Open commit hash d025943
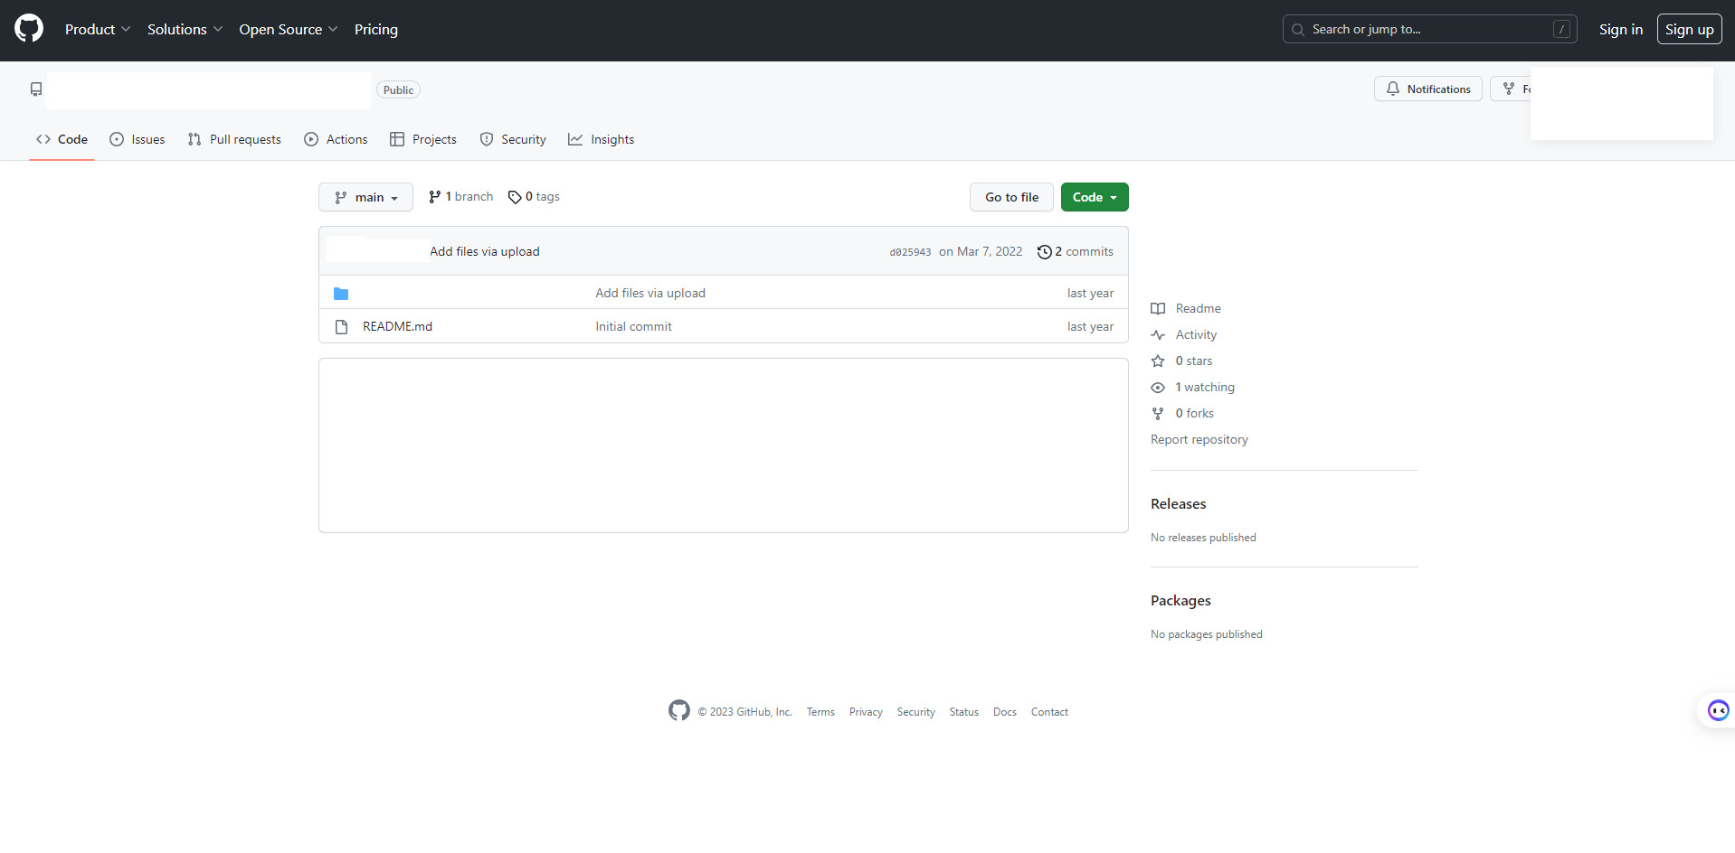Viewport: 1735px width, 853px height. point(910,252)
